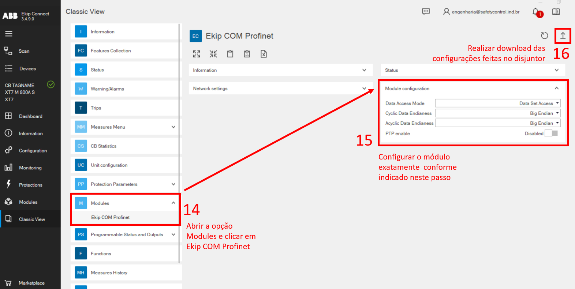Image resolution: width=575 pixels, height=289 pixels.
Task: Click the expand all sections icon
Action: click(197, 54)
